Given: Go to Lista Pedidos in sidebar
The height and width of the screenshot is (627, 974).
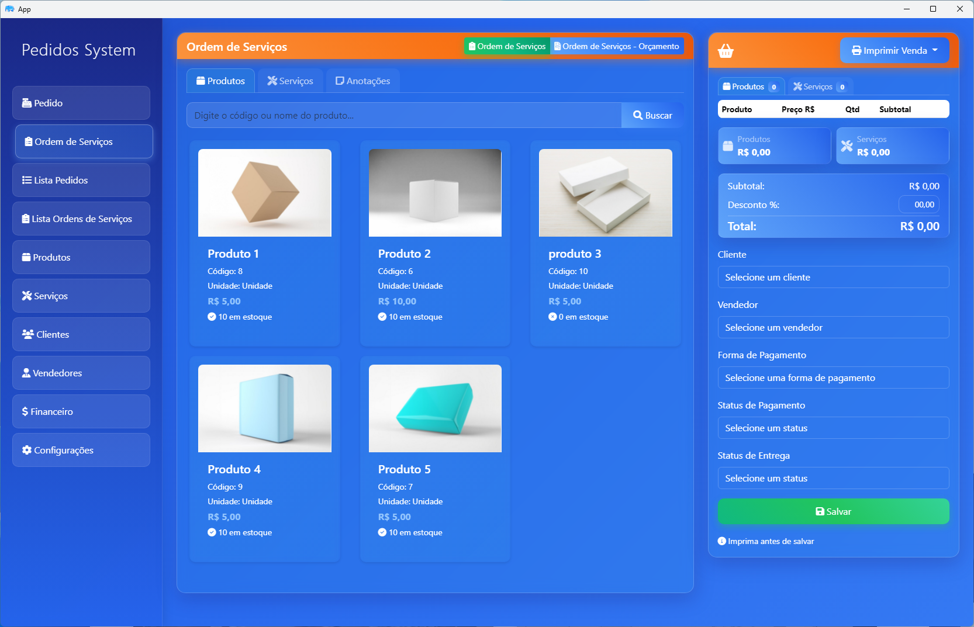Looking at the screenshot, I should coord(81,180).
